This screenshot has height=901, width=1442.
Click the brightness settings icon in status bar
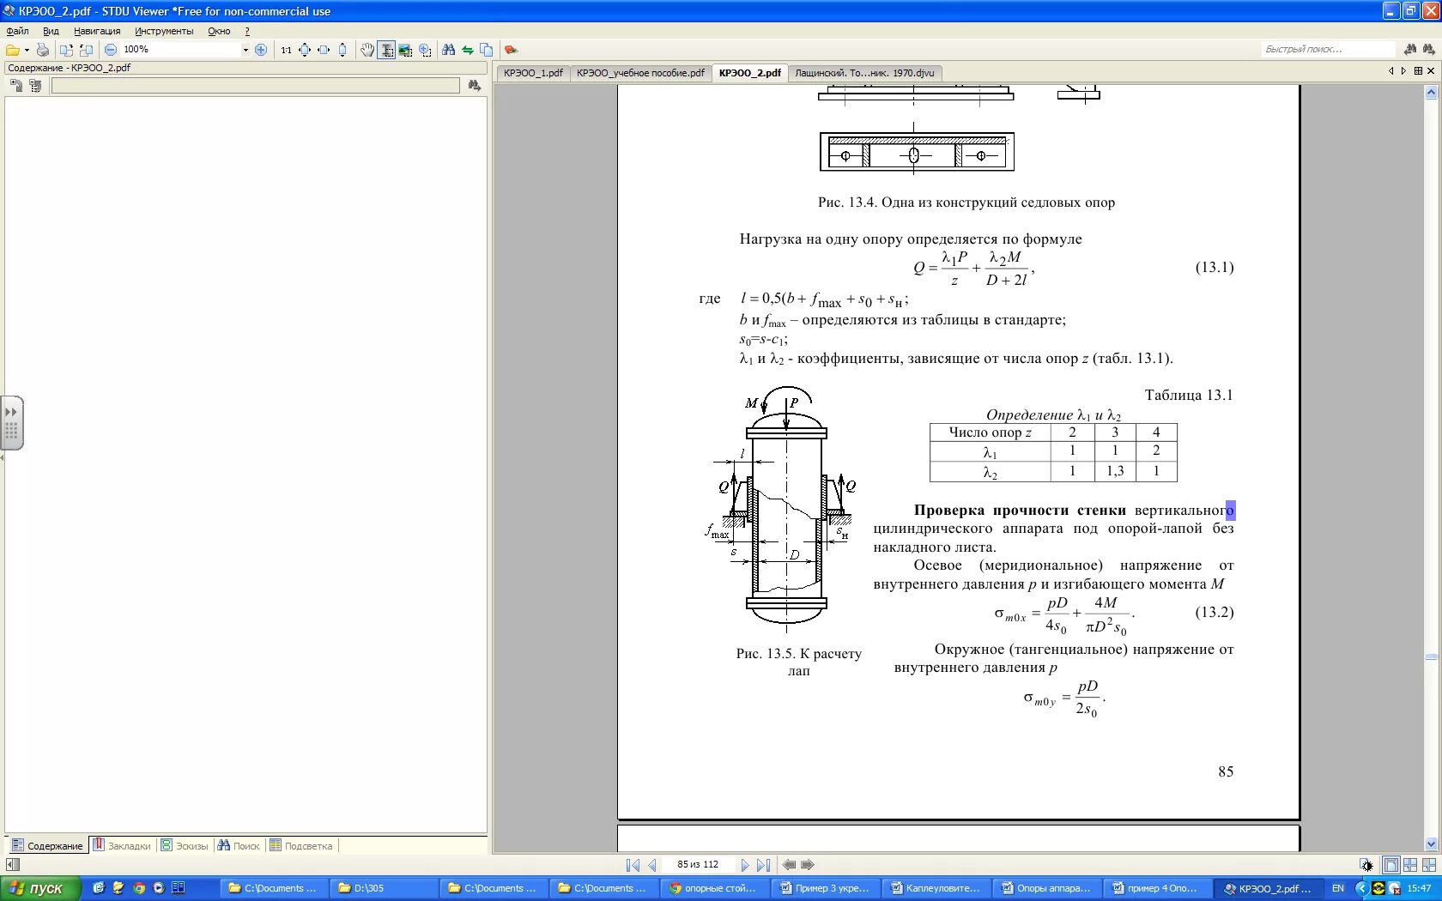point(1366,865)
